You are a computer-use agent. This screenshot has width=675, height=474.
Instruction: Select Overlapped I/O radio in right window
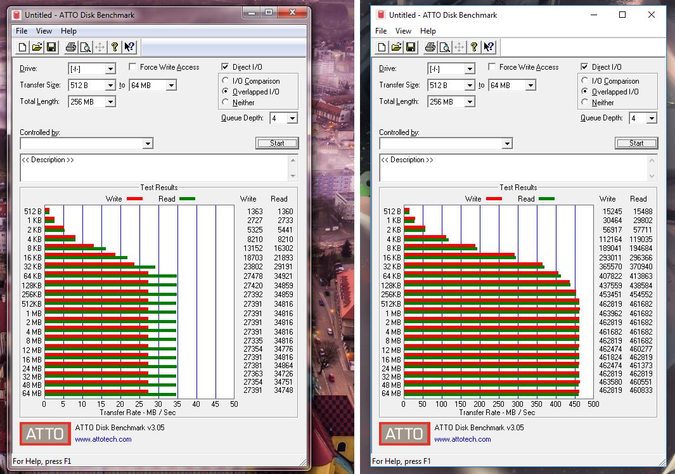(584, 91)
